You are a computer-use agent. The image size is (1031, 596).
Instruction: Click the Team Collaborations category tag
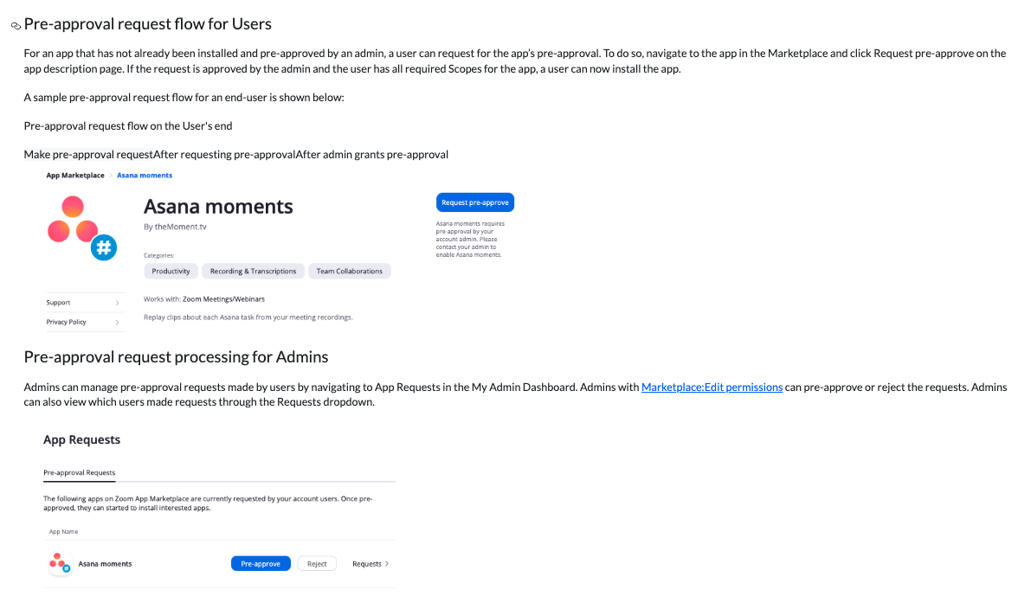coord(349,272)
